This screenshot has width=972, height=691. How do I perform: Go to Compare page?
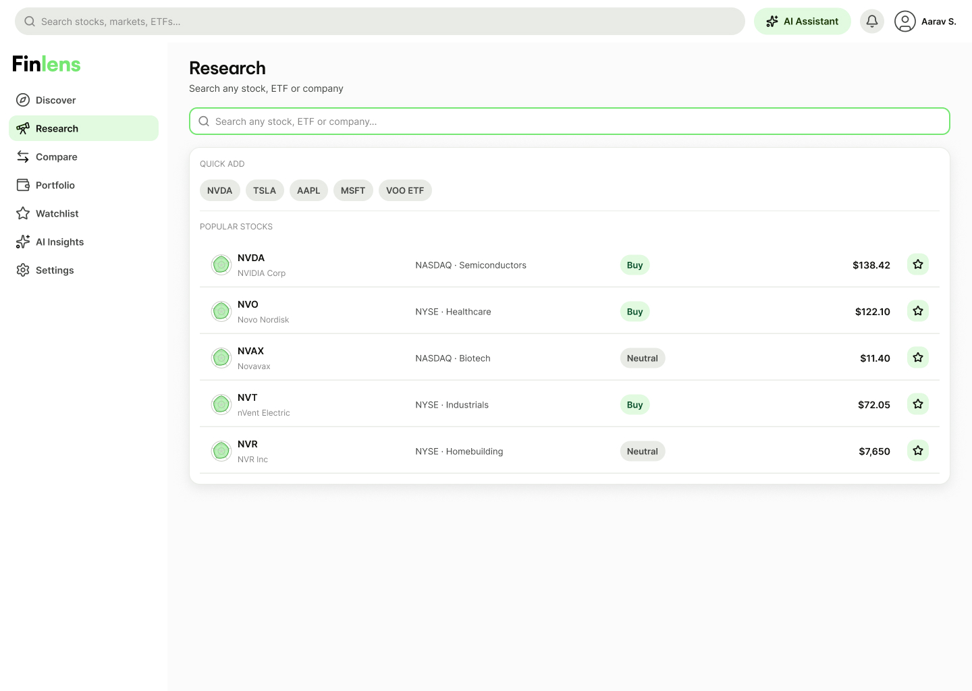(84, 157)
